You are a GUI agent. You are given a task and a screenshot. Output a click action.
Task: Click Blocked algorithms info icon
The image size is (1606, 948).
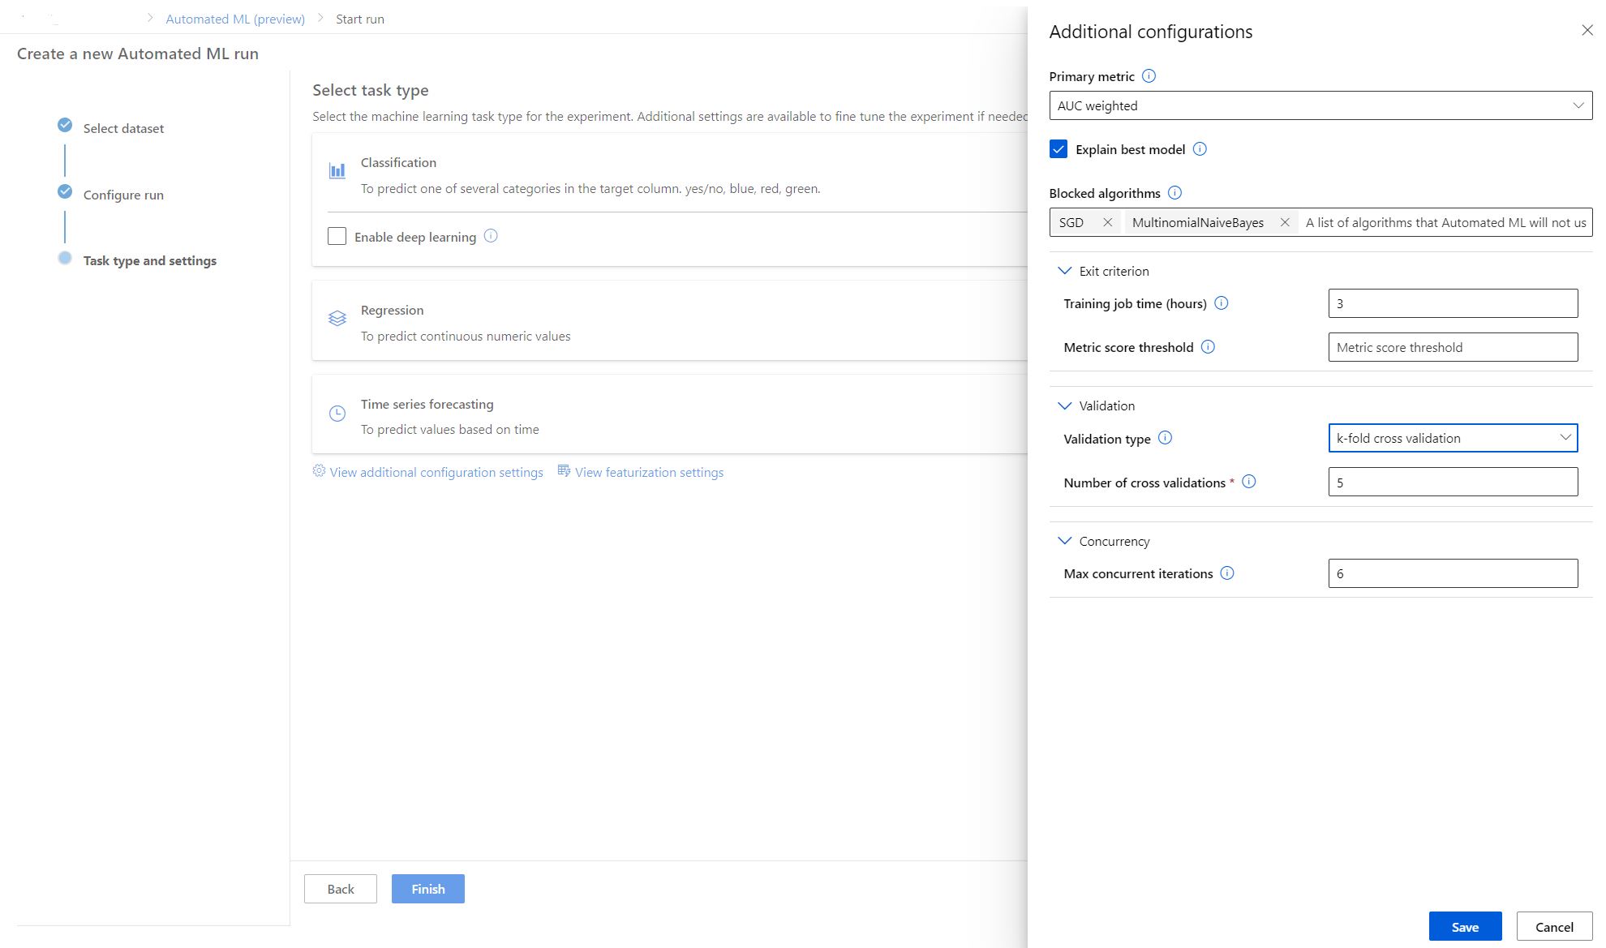pos(1174,193)
